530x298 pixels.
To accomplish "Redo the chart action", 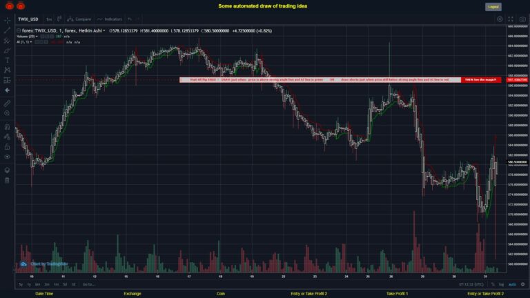I will click(138, 19).
